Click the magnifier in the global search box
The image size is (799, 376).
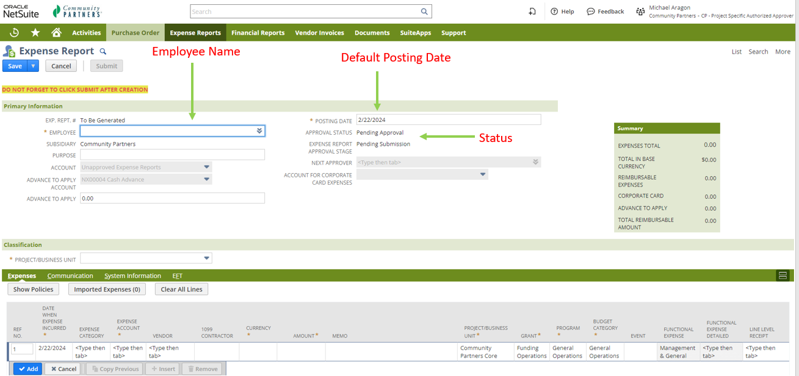pyautogui.click(x=424, y=12)
